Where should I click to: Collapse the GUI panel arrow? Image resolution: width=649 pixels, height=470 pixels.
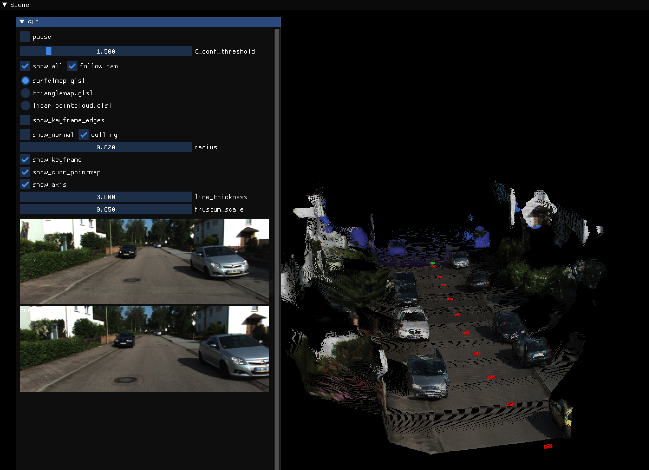pyautogui.click(x=22, y=22)
